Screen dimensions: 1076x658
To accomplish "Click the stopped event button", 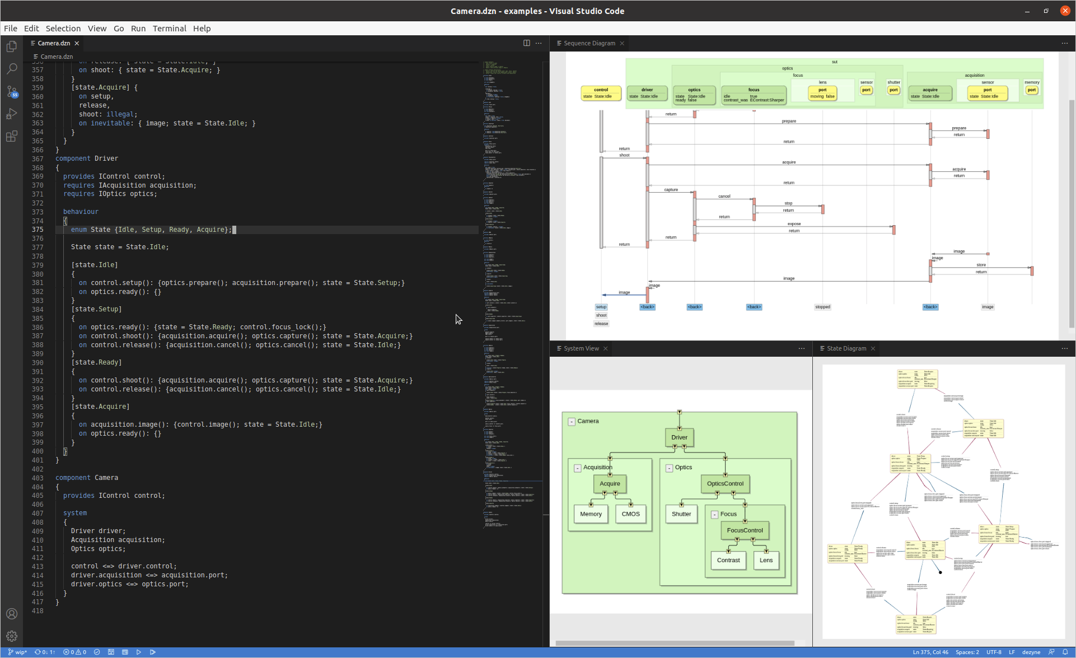I will click(822, 307).
